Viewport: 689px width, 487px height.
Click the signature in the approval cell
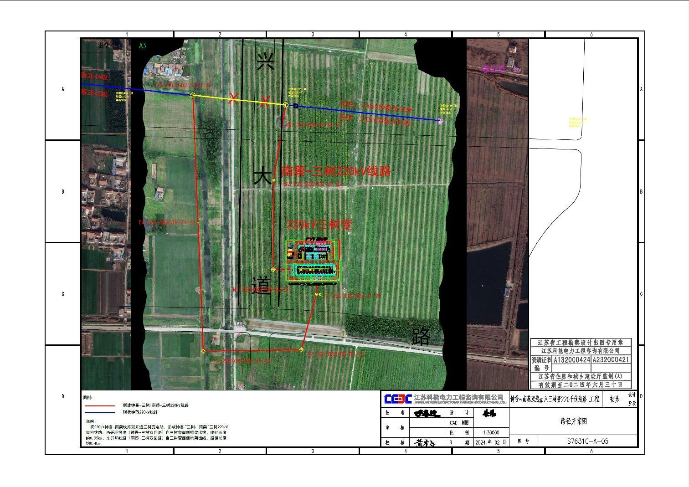click(427, 414)
